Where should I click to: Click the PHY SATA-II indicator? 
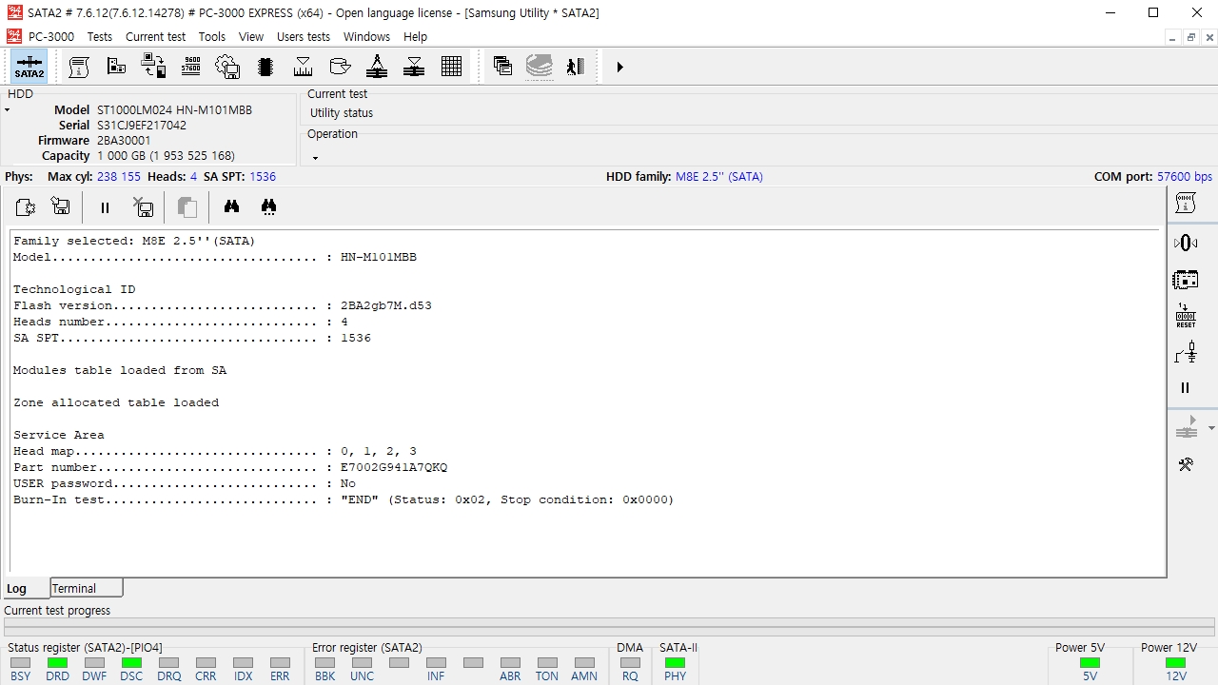675,662
